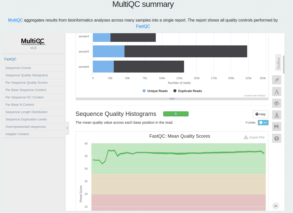Image resolution: width=293 pixels, height=213 pixels.
Task: Open the Rename Samples tool
Action: pos(276,92)
